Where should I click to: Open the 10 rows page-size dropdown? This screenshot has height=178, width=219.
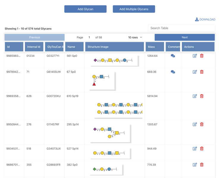[135, 37]
